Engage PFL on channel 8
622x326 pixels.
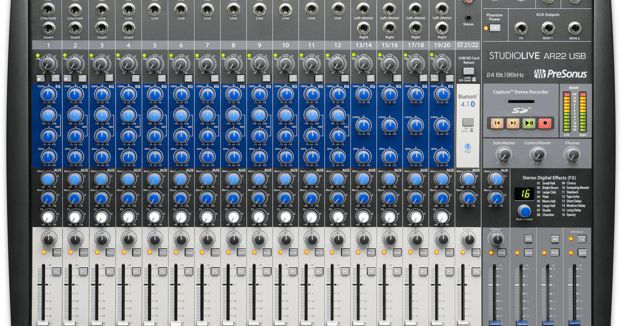[x=241, y=271]
